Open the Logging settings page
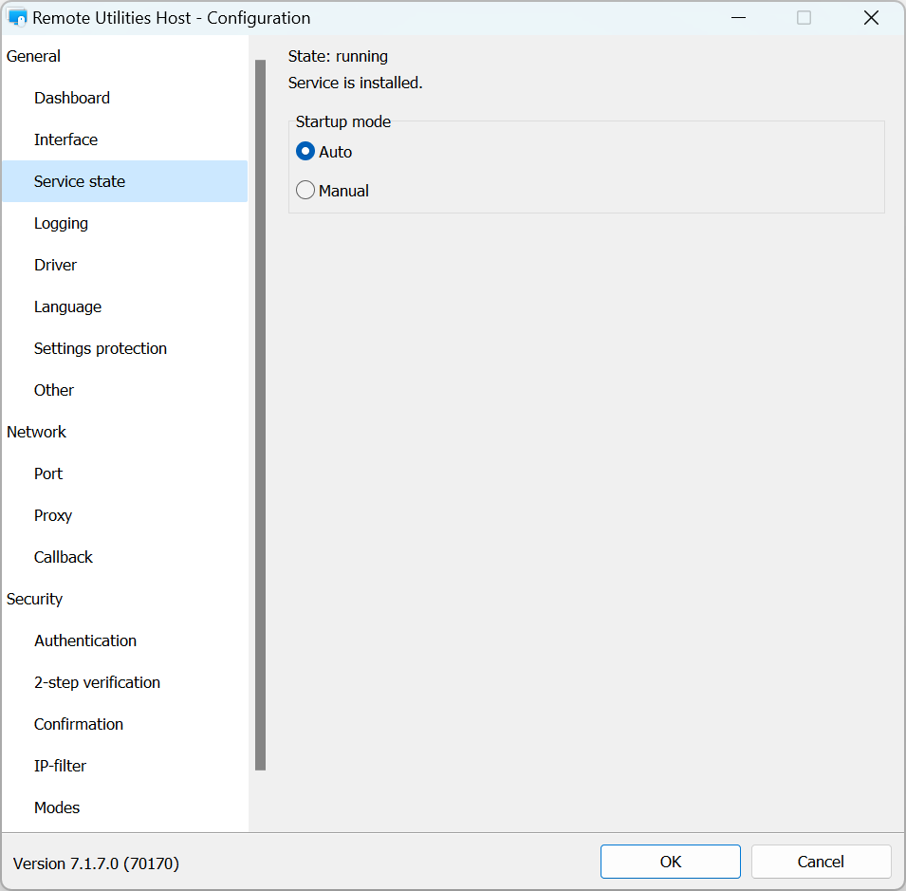The height and width of the screenshot is (891, 906). point(61,223)
